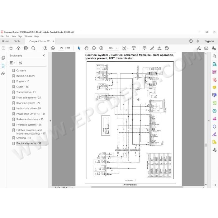Switch to the Tools tab

click(x=17, y=41)
